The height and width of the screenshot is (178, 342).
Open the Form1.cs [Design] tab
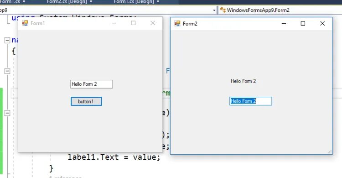[x=134, y=2]
